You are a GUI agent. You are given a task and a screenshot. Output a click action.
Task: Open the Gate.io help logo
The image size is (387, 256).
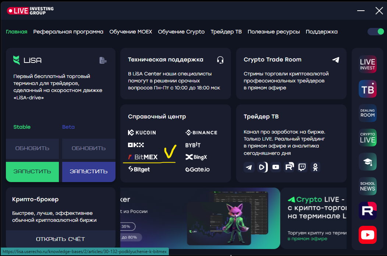198,169
